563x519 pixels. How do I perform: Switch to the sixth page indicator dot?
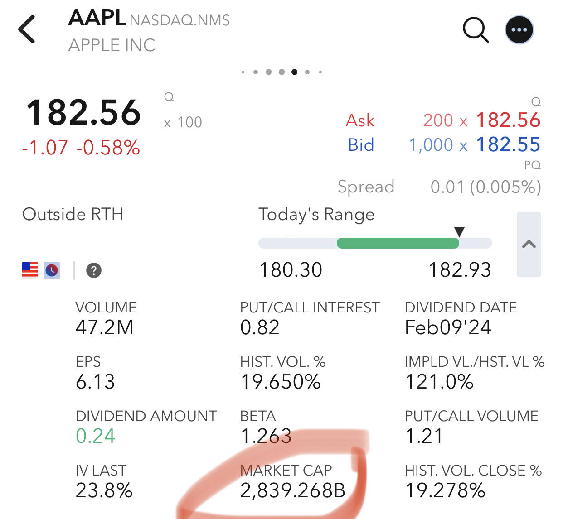pyautogui.click(x=307, y=72)
